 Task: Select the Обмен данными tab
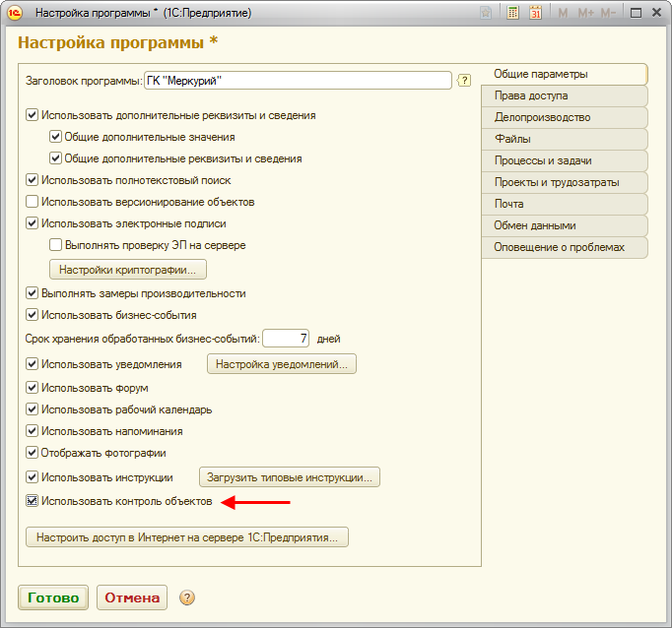564,225
